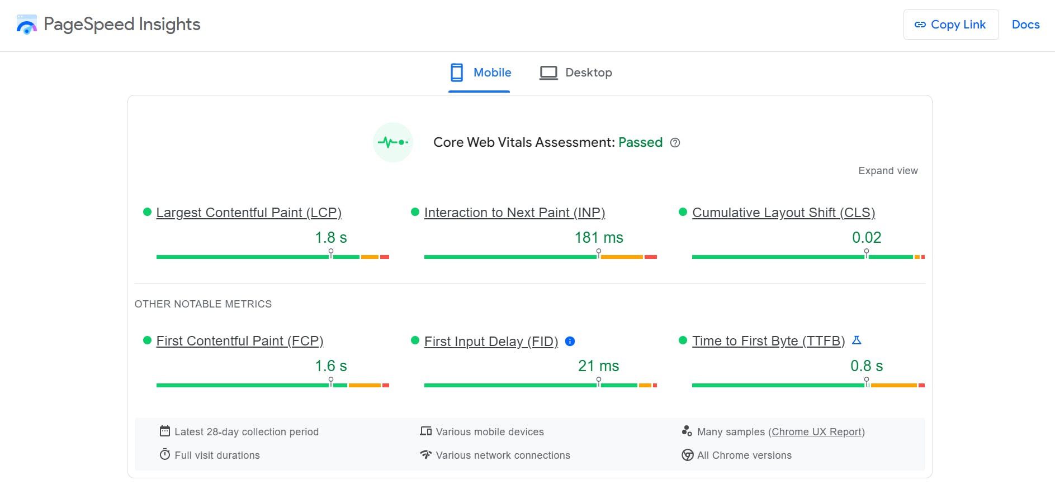The height and width of the screenshot is (490, 1055).
Task: Click the LCP distribution bar marker
Action: [x=331, y=254]
